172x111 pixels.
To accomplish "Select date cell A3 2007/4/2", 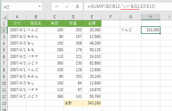I will click(17, 37).
